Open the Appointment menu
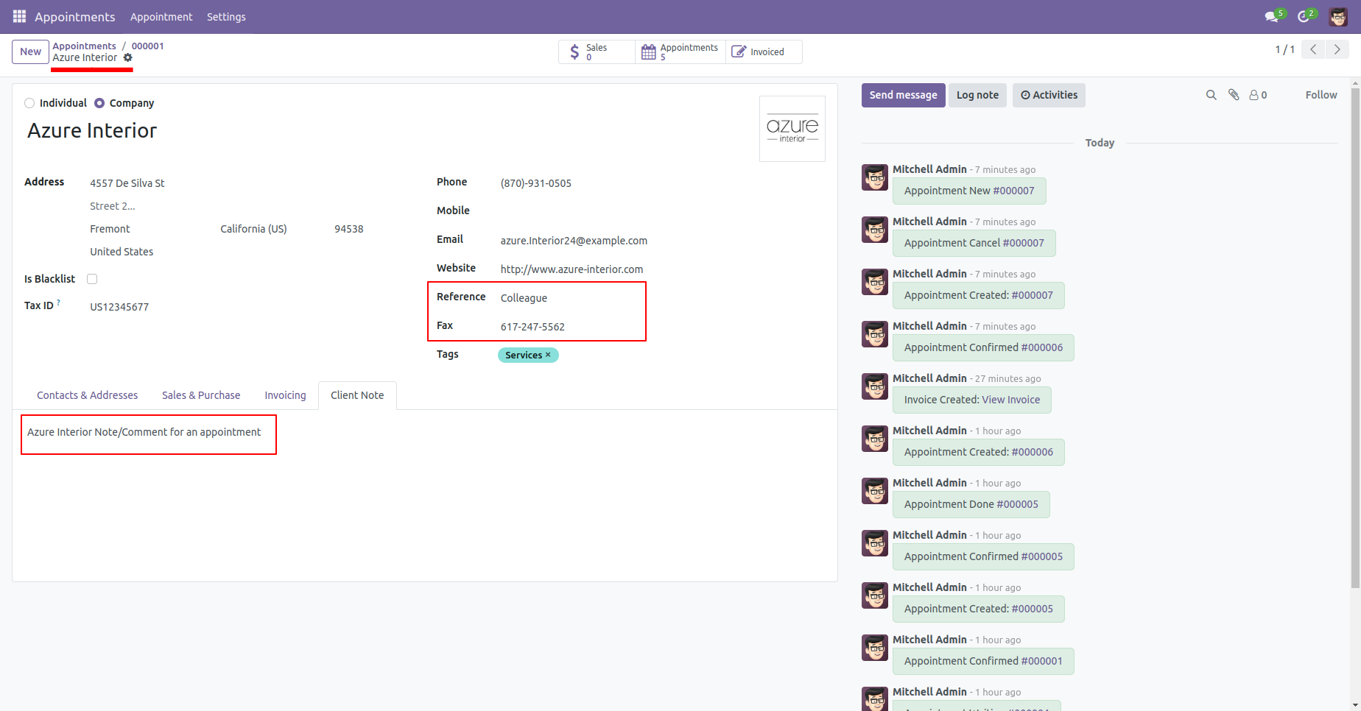Image resolution: width=1361 pixels, height=711 pixels. tap(161, 16)
